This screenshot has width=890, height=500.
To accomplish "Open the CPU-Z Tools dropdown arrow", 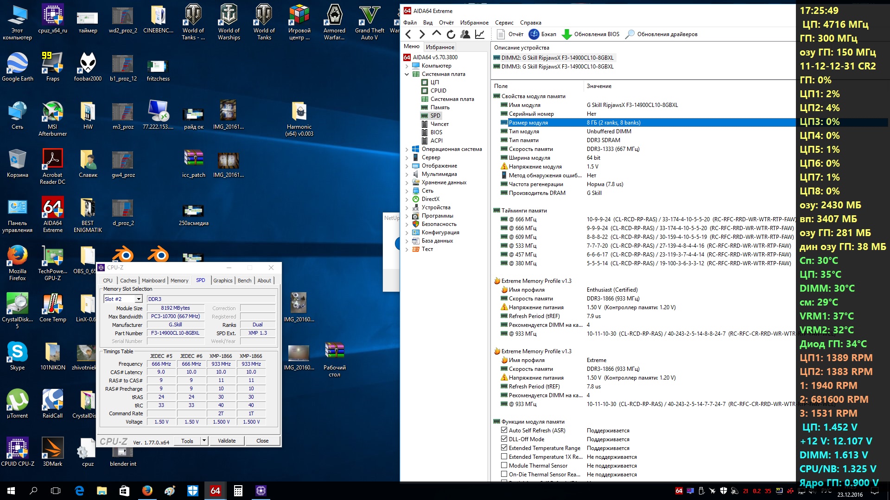I will (x=204, y=441).
